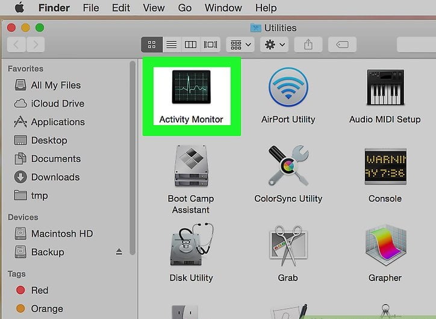Screen dimensions: 436x319
Task: Open the Go menu
Action: 185,8
